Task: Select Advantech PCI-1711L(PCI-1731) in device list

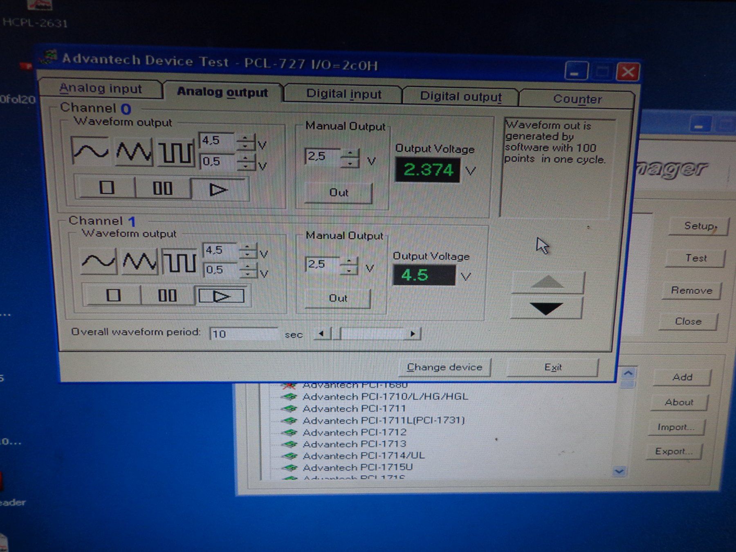Action: [384, 420]
